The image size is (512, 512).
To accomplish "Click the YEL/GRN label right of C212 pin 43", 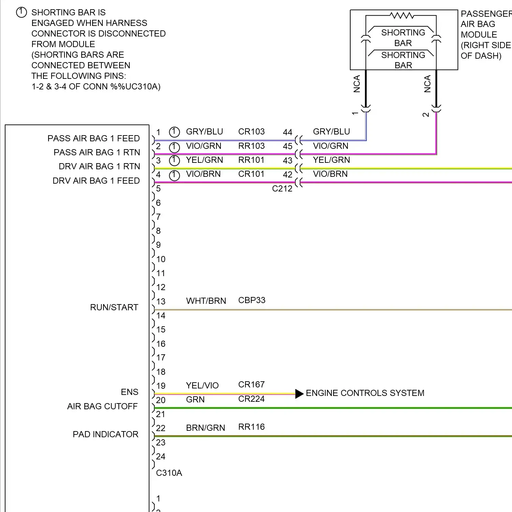I will point(331,160).
